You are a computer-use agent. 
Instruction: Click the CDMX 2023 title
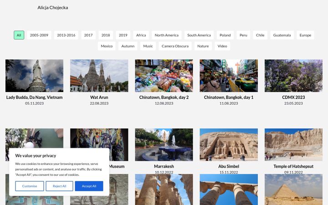tap(293, 97)
